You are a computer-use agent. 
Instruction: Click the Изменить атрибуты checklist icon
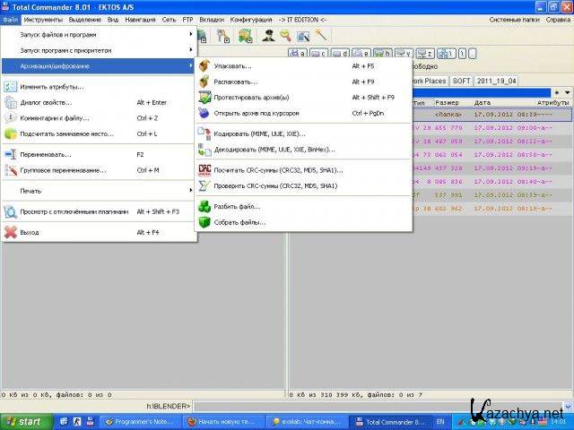coord(10,87)
